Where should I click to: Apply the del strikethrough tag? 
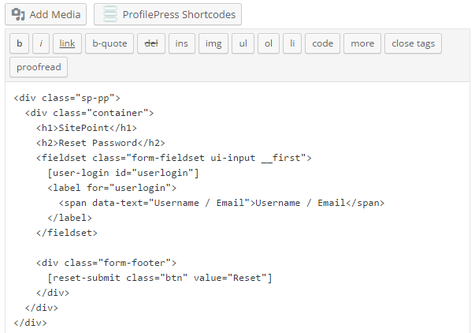[x=151, y=43]
